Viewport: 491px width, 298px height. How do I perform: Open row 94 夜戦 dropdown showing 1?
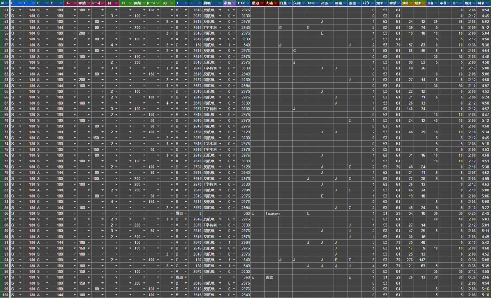[233, 259]
